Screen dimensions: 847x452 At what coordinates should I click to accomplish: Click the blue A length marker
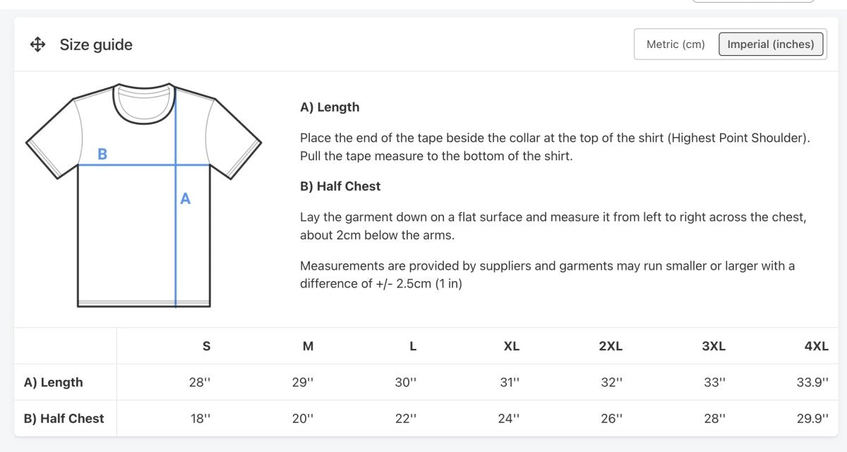click(185, 199)
